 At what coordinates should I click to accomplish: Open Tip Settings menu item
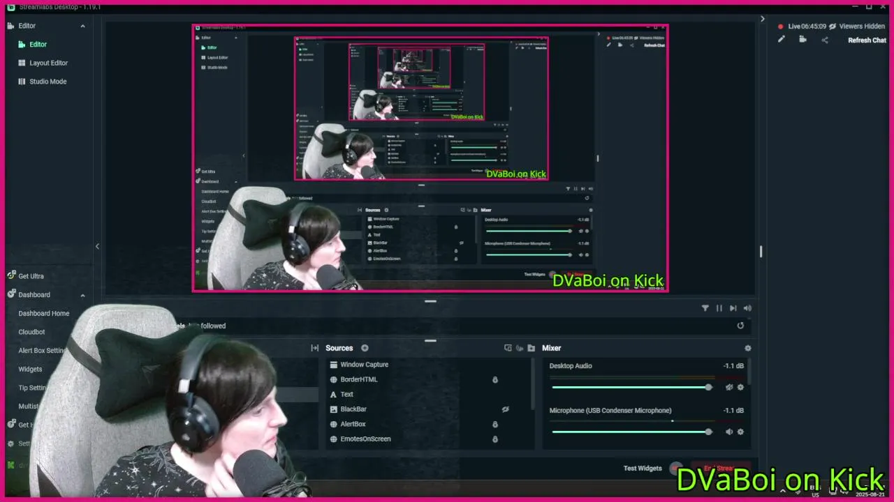[33, 388]
